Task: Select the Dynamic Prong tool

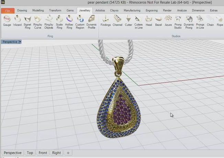Action: [189, 22]
